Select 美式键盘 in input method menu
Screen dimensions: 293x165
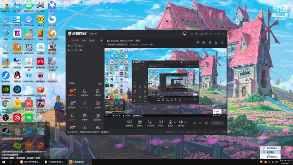point(270,152)
